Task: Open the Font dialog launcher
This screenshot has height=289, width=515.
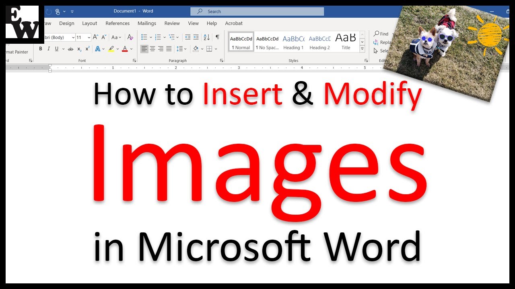Action: click(134, 61)
